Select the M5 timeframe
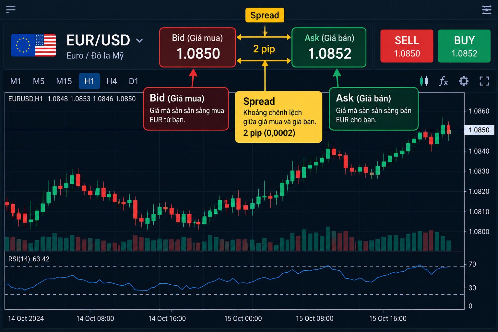This screenshot has height=332, width=498. 39,81
